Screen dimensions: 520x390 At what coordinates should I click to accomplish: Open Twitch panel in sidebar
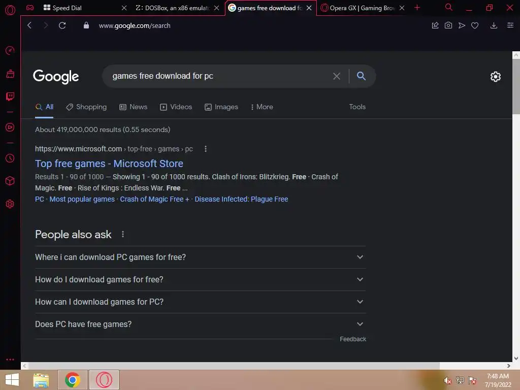(x=10, y=96)
